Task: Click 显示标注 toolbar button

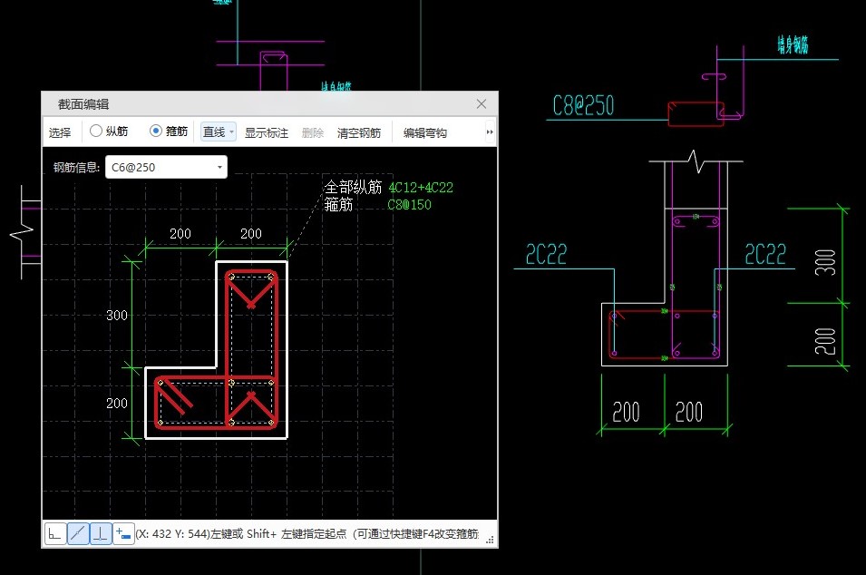Action: [267, 132]
